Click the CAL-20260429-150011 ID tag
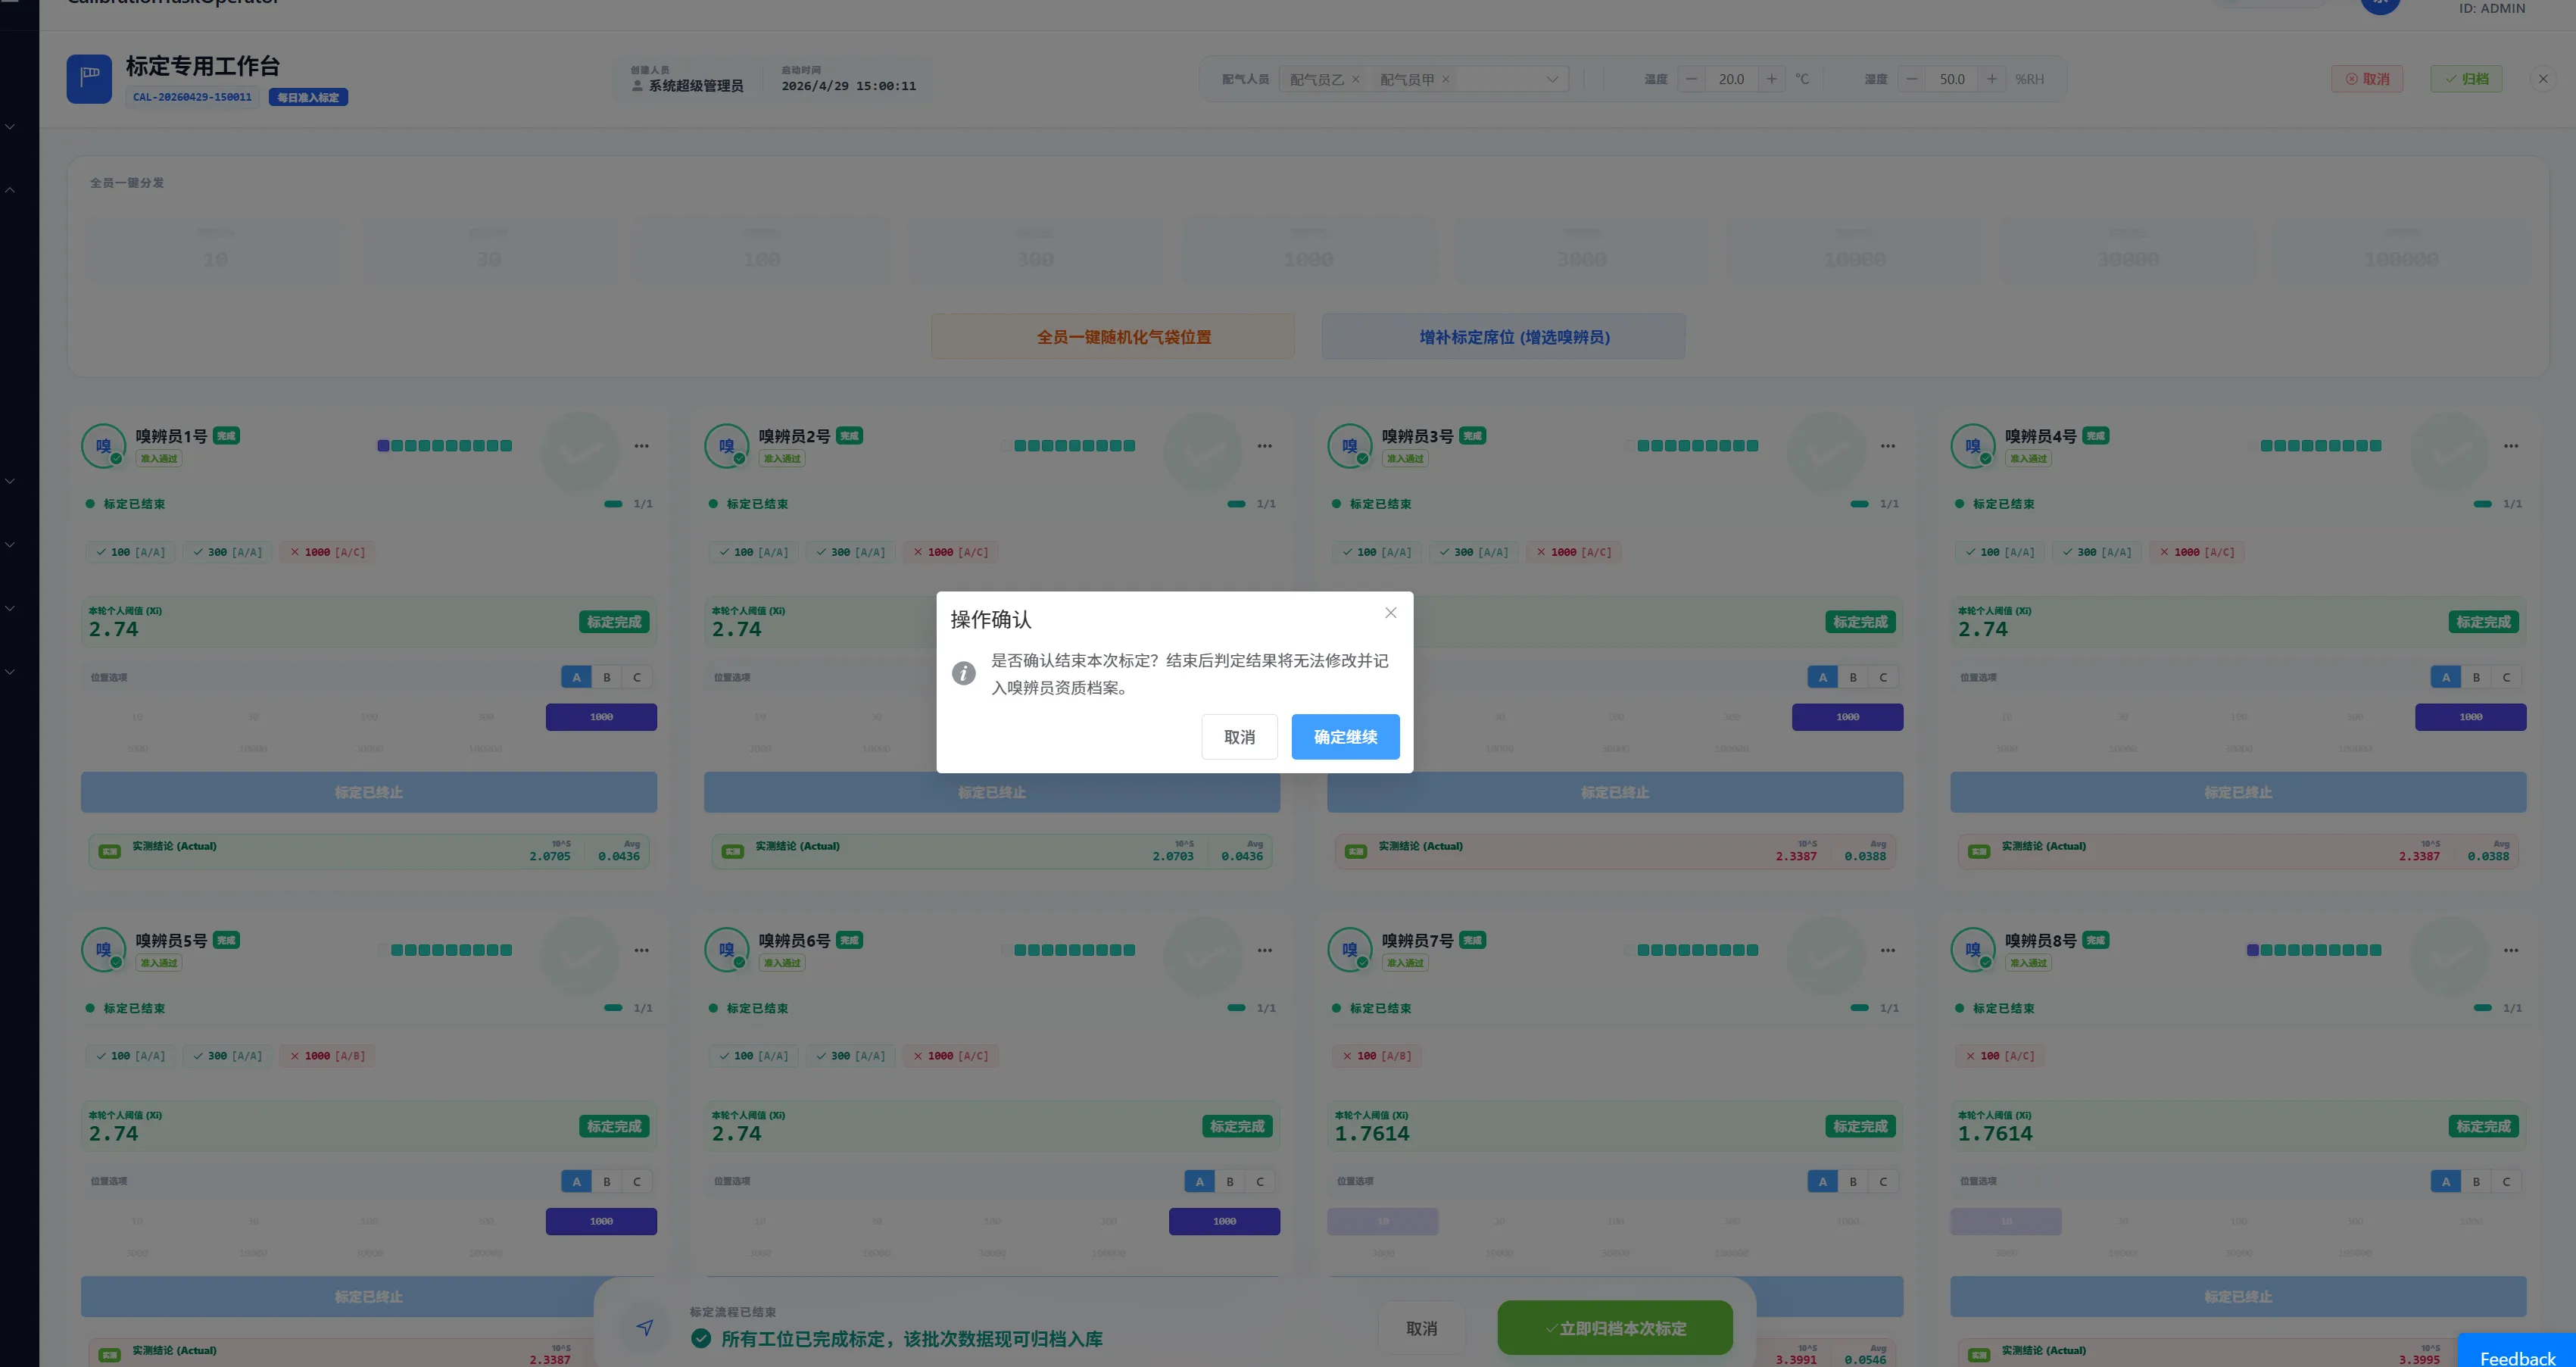Image resolution: width=2576 pixels, height=1367 pixels. (x=193, y=97)
